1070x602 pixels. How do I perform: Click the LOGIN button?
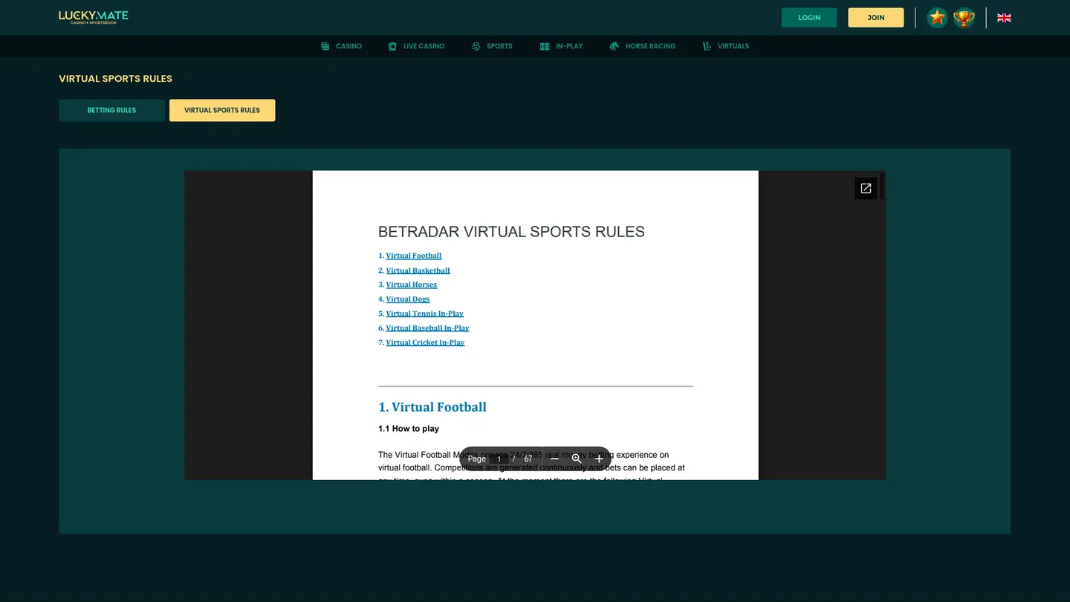point(809,18)
